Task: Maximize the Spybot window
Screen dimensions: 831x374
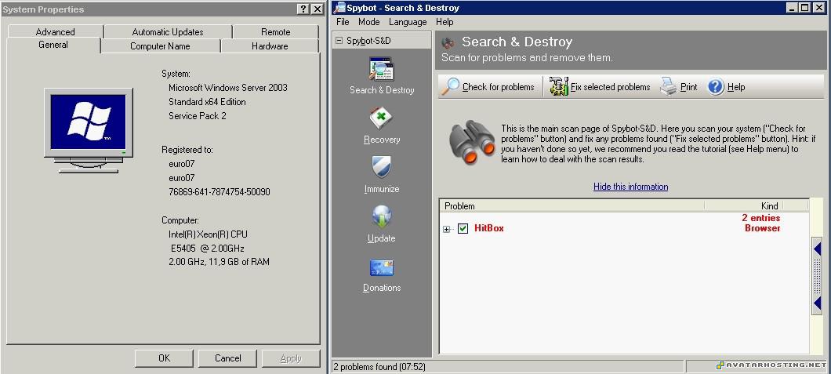Action: tap(804, 7)
